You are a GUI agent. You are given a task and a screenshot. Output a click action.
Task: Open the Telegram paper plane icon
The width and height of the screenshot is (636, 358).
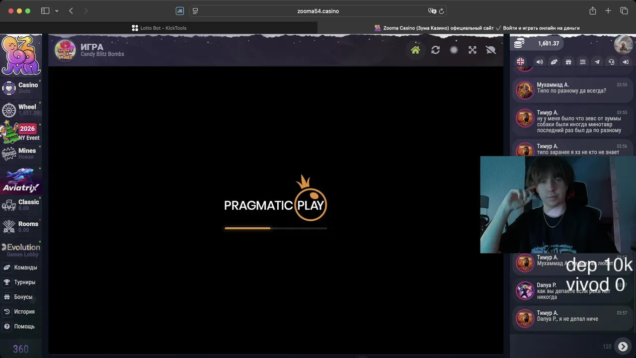(597, 62)
